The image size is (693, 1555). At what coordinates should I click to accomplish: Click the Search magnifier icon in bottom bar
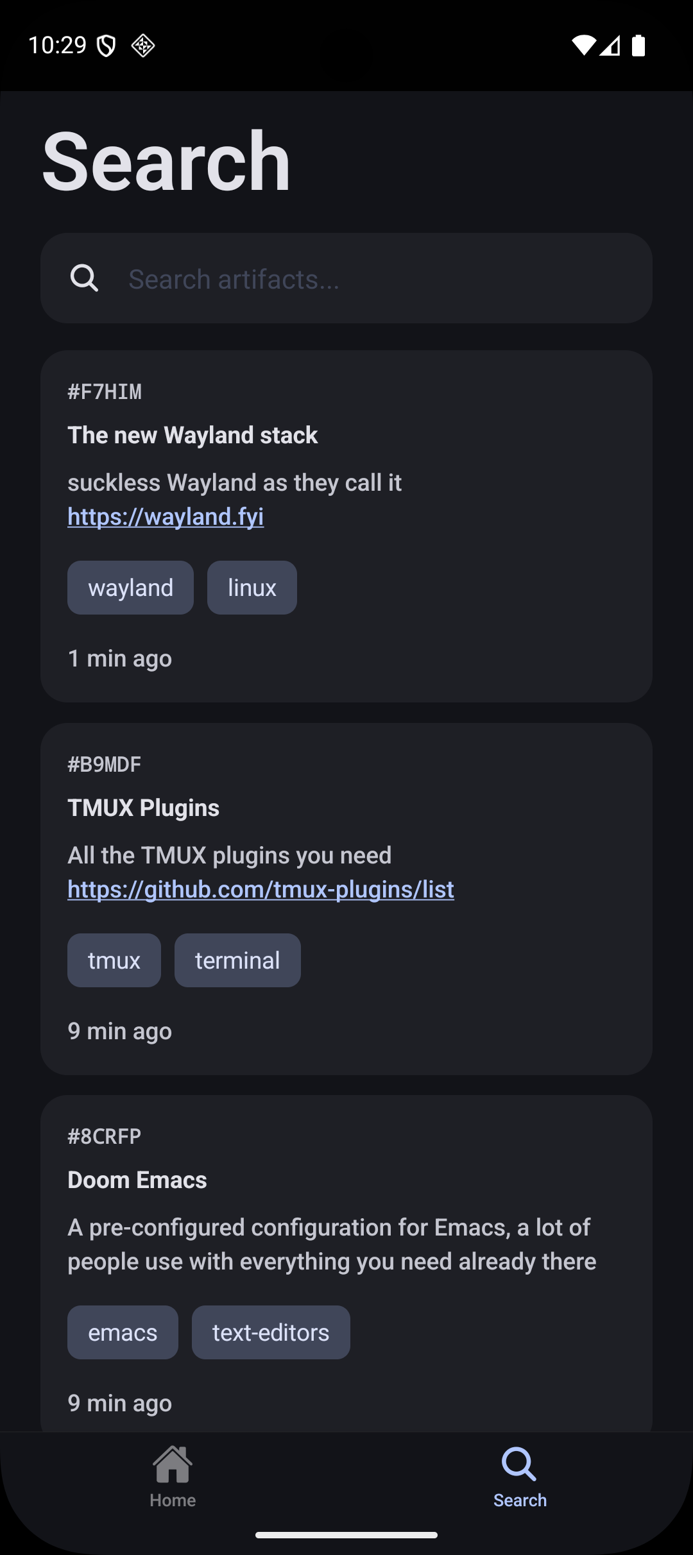coord(519,1464)
